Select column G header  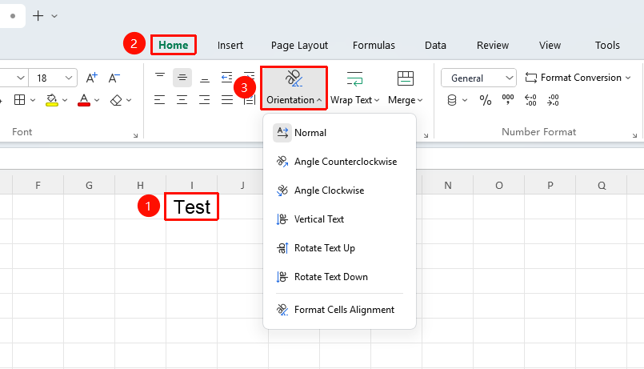[89, 186]
